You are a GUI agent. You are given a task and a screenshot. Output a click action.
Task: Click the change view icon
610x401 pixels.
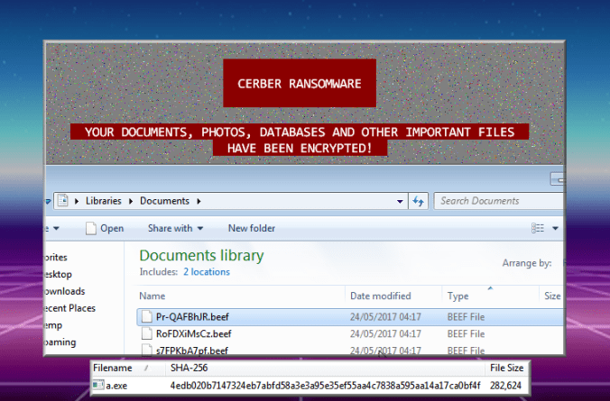[x=538, y=228]
